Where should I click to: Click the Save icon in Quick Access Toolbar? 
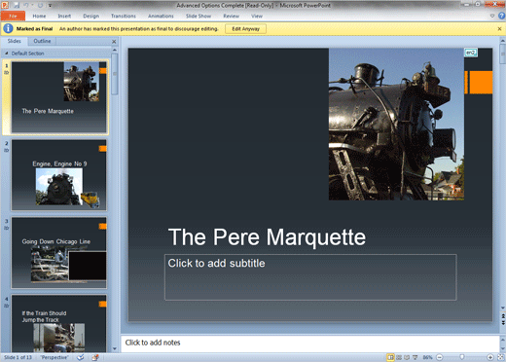pyautogui.click(x=17, y=5)
